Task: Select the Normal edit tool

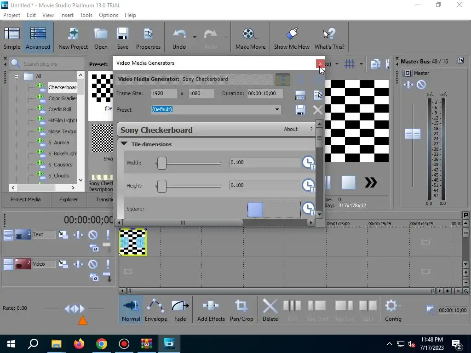Action: 131,310
